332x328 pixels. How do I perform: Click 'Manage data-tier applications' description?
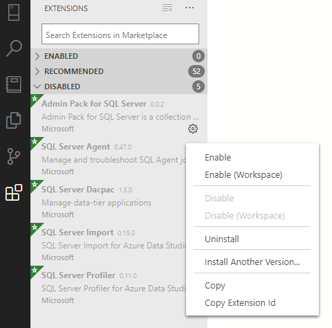tap(96, 203)
